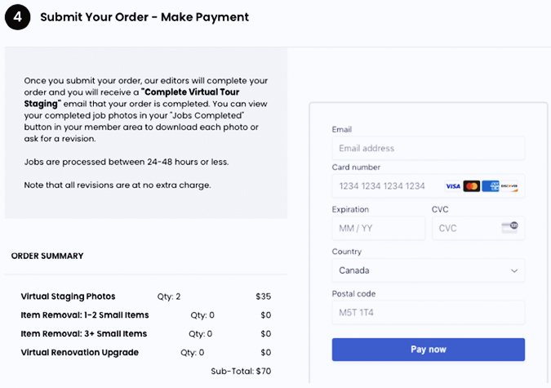
Task: Click the Postal code field
Action: 429,312
